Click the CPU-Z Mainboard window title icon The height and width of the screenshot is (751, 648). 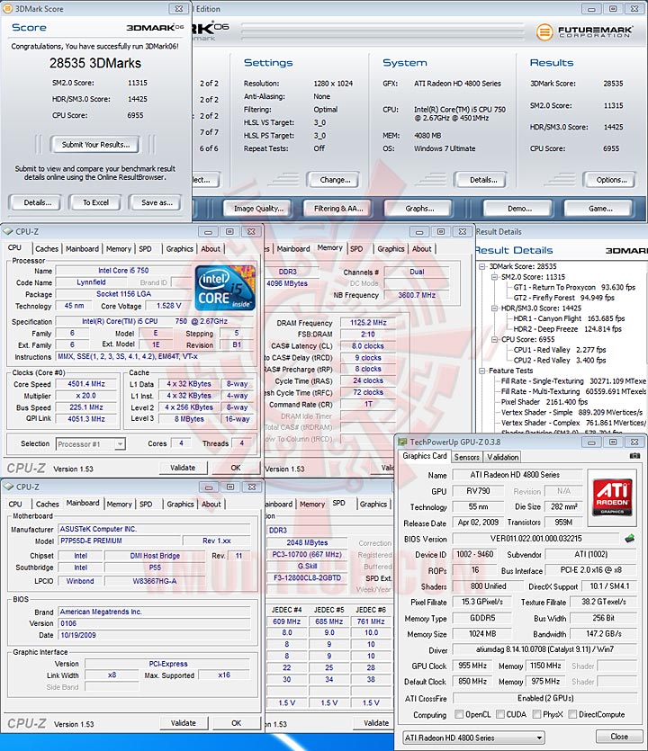point(8,487)
